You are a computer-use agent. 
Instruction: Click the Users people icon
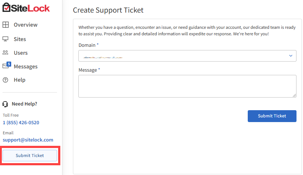[5, 53]
